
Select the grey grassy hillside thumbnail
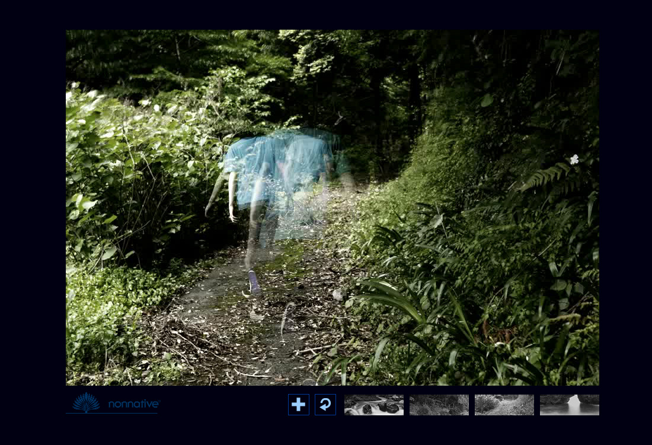pyautogui.click(x=439, y=405)
